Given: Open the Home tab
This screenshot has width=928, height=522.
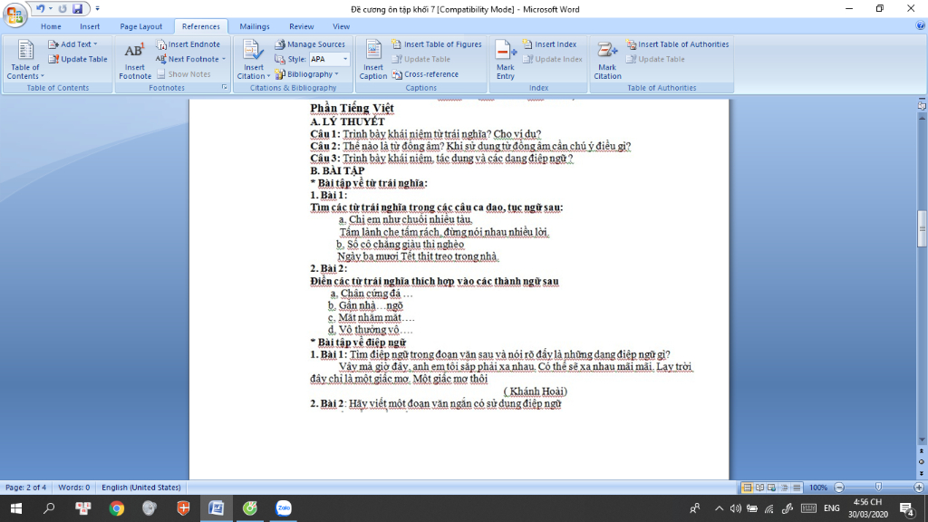Looking at the screenshot, I should [x=51, y=26].
